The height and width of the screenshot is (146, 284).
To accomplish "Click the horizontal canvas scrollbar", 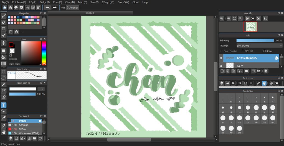I will coord(129,139).
